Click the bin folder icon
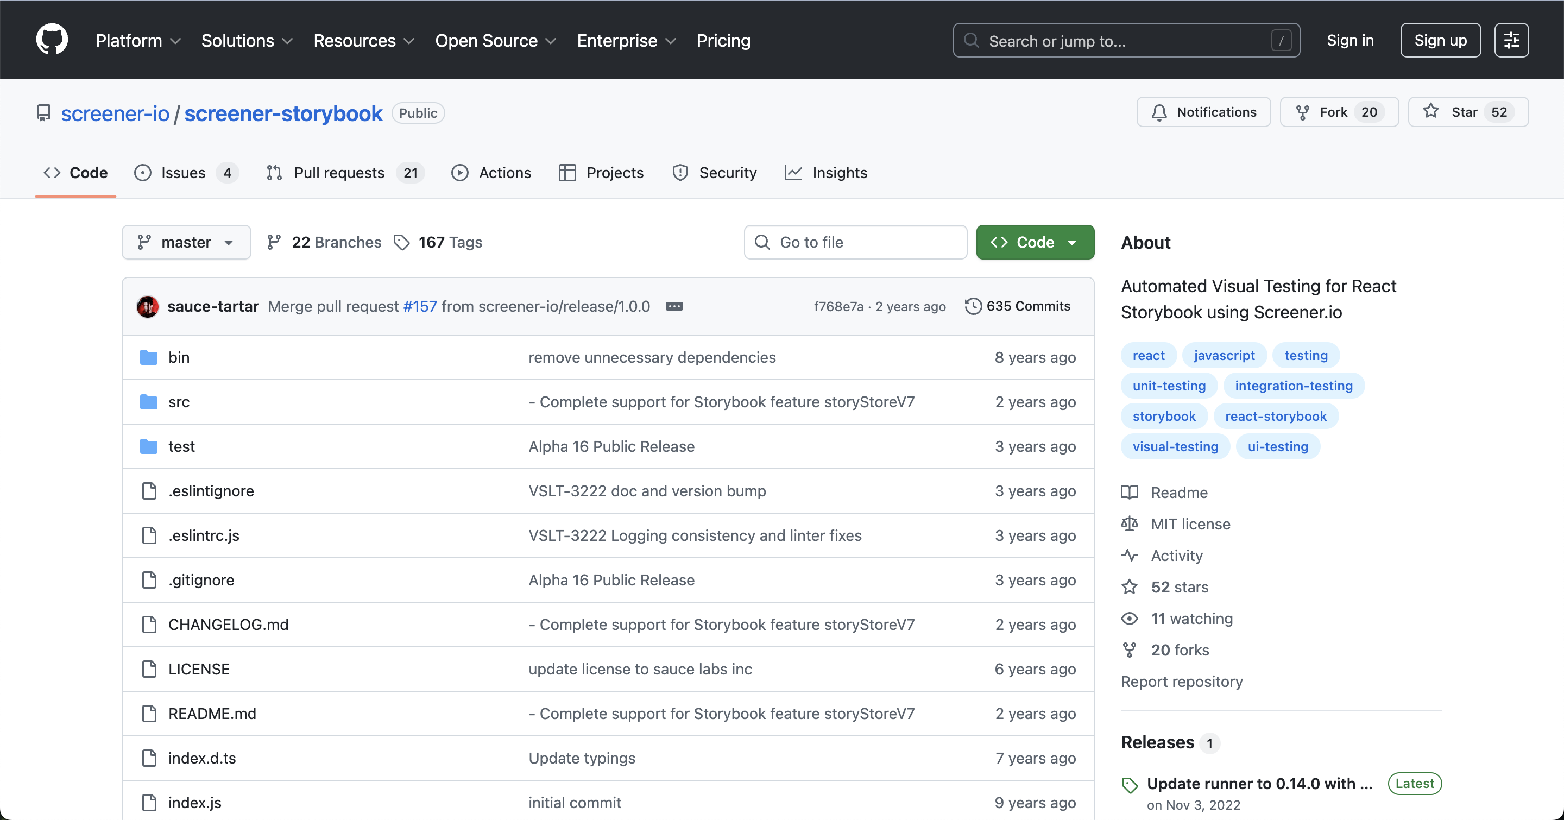This screenshot has height=820, width=1564. click(149, 357)
